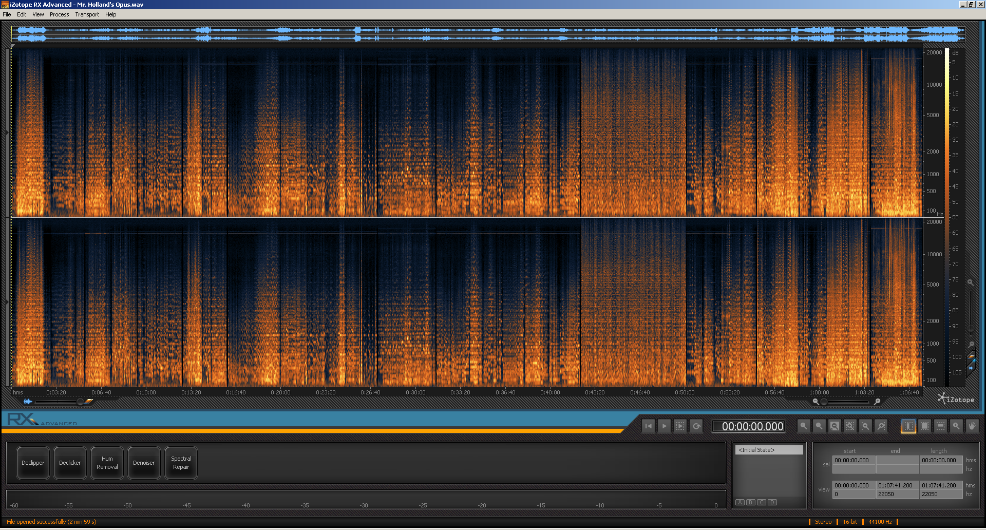Choose compare slot C
The width and height of the screenshot is (986, 530).
(762, 502)
